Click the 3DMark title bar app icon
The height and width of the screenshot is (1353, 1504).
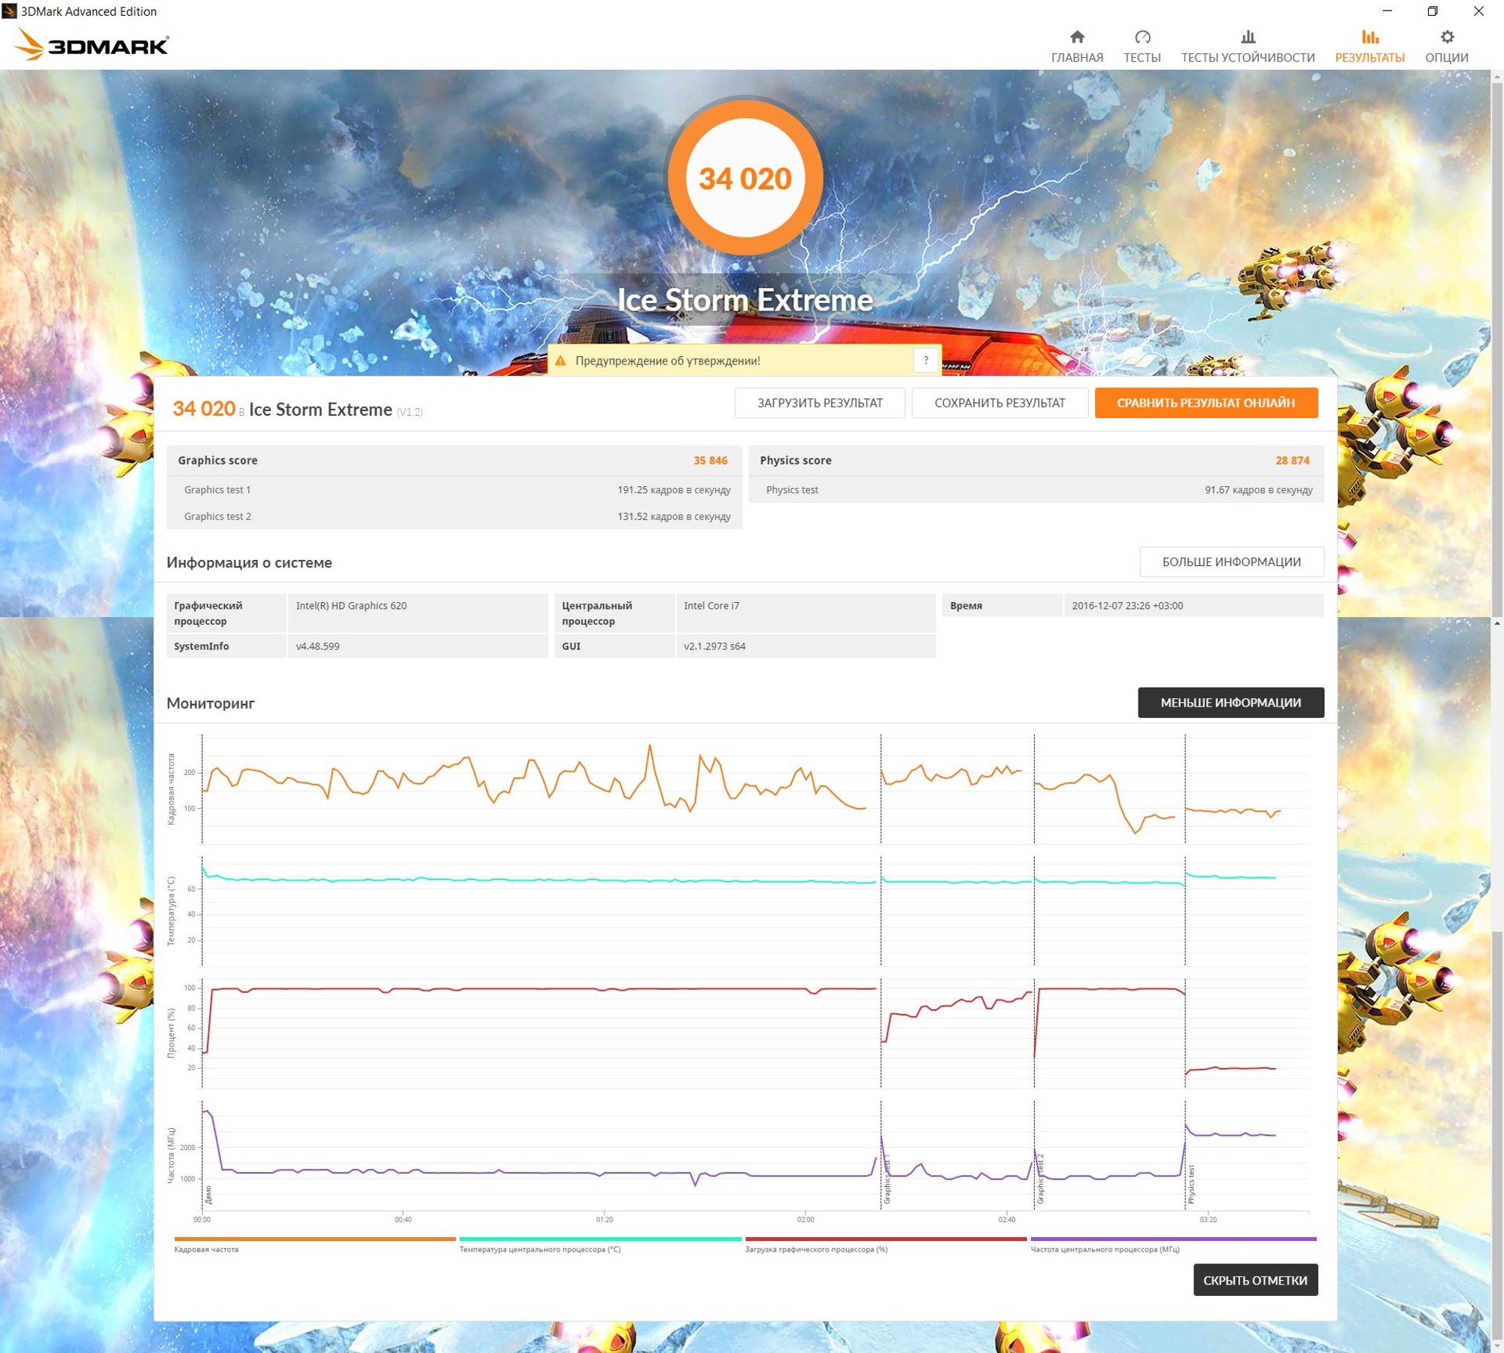[9, 11]
